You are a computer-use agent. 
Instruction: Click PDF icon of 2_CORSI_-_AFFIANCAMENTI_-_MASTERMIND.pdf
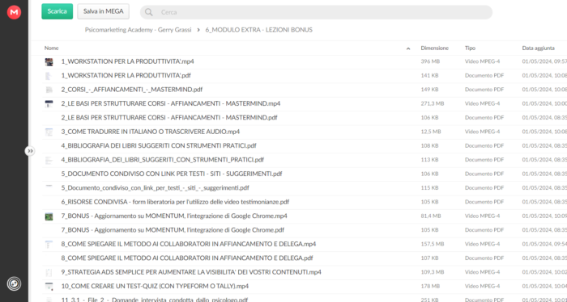(49, 90)
